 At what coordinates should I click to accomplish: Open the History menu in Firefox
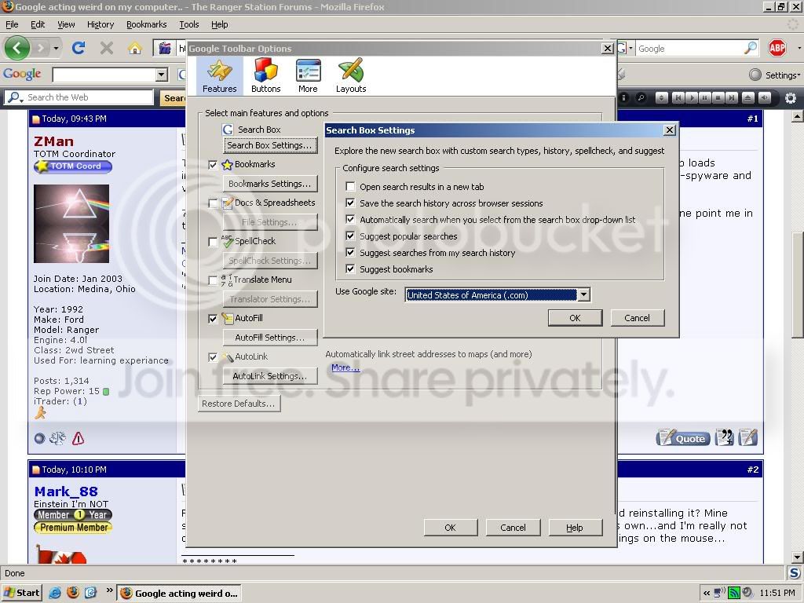(x=100, y=24)
